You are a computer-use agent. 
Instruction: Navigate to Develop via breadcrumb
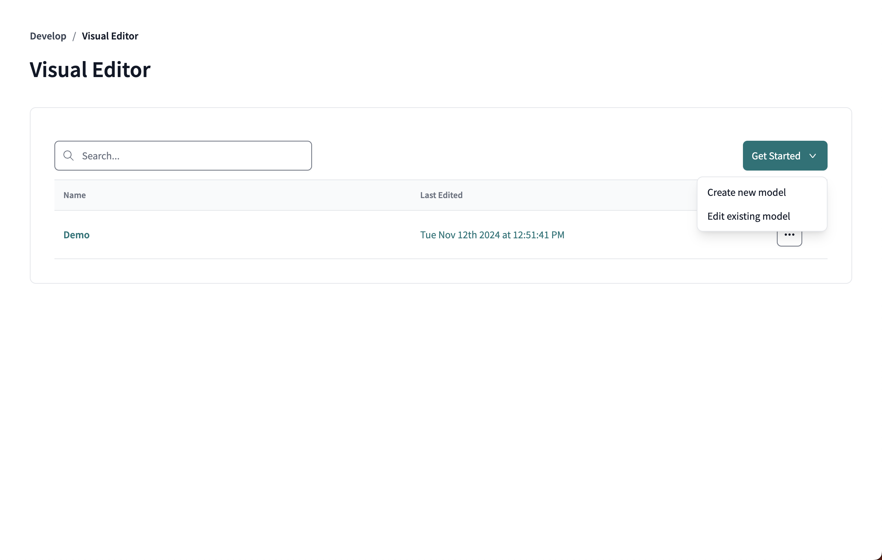(x=48, y=36)
